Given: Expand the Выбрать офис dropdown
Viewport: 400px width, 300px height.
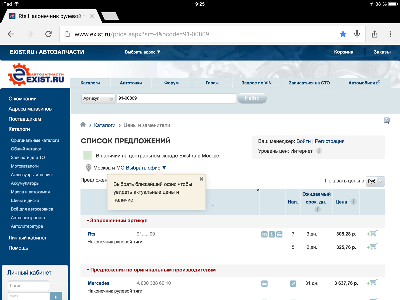Looking at the screenshot, I should [x=146, y=168].
